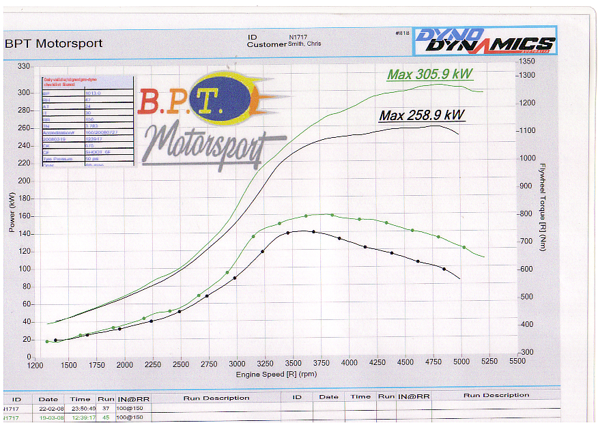The width and height of the screenshot is (598, 423).
Task: Select customer name 'Smith, Chris'
Action: tap(304, 44)
